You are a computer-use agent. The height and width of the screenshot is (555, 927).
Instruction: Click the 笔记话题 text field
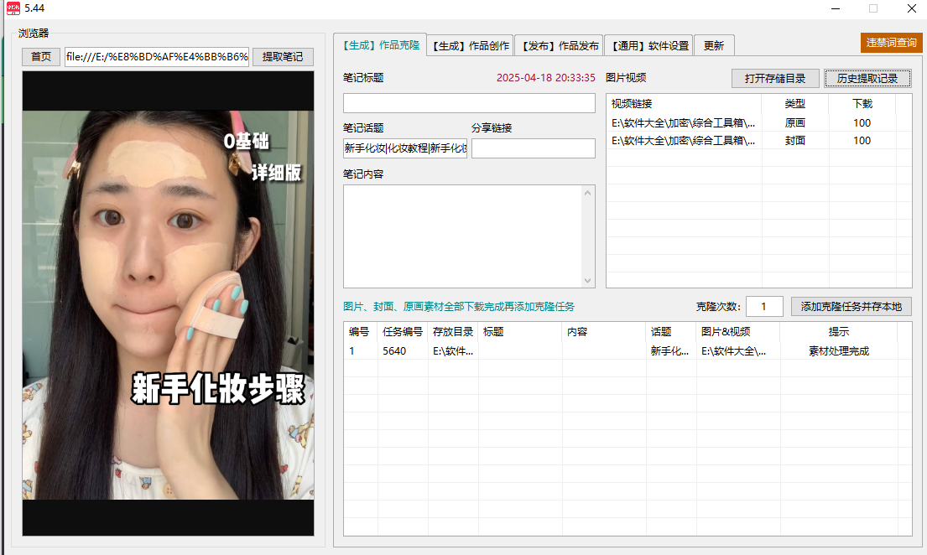[x=405, y=148]
